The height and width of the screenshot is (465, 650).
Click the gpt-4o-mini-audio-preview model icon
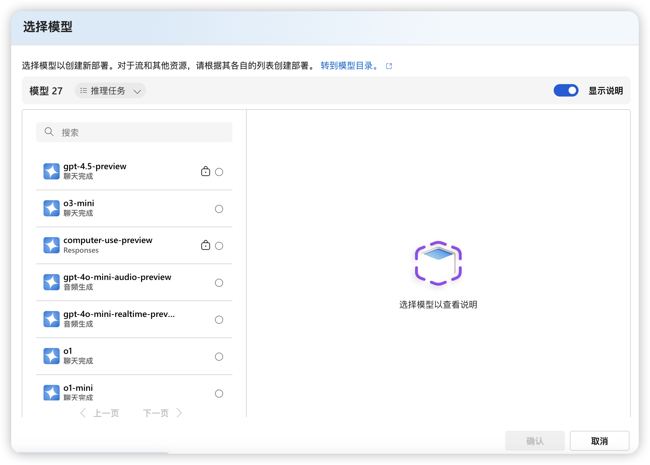[52, 282]
